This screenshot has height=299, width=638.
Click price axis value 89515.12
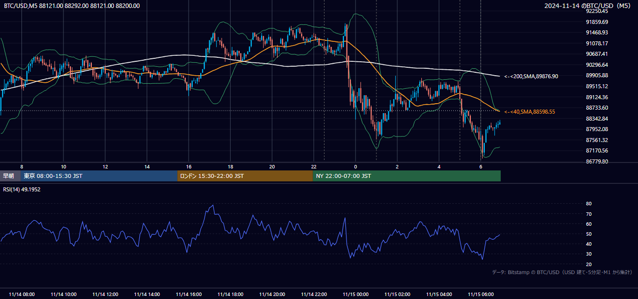pos(597,86)
